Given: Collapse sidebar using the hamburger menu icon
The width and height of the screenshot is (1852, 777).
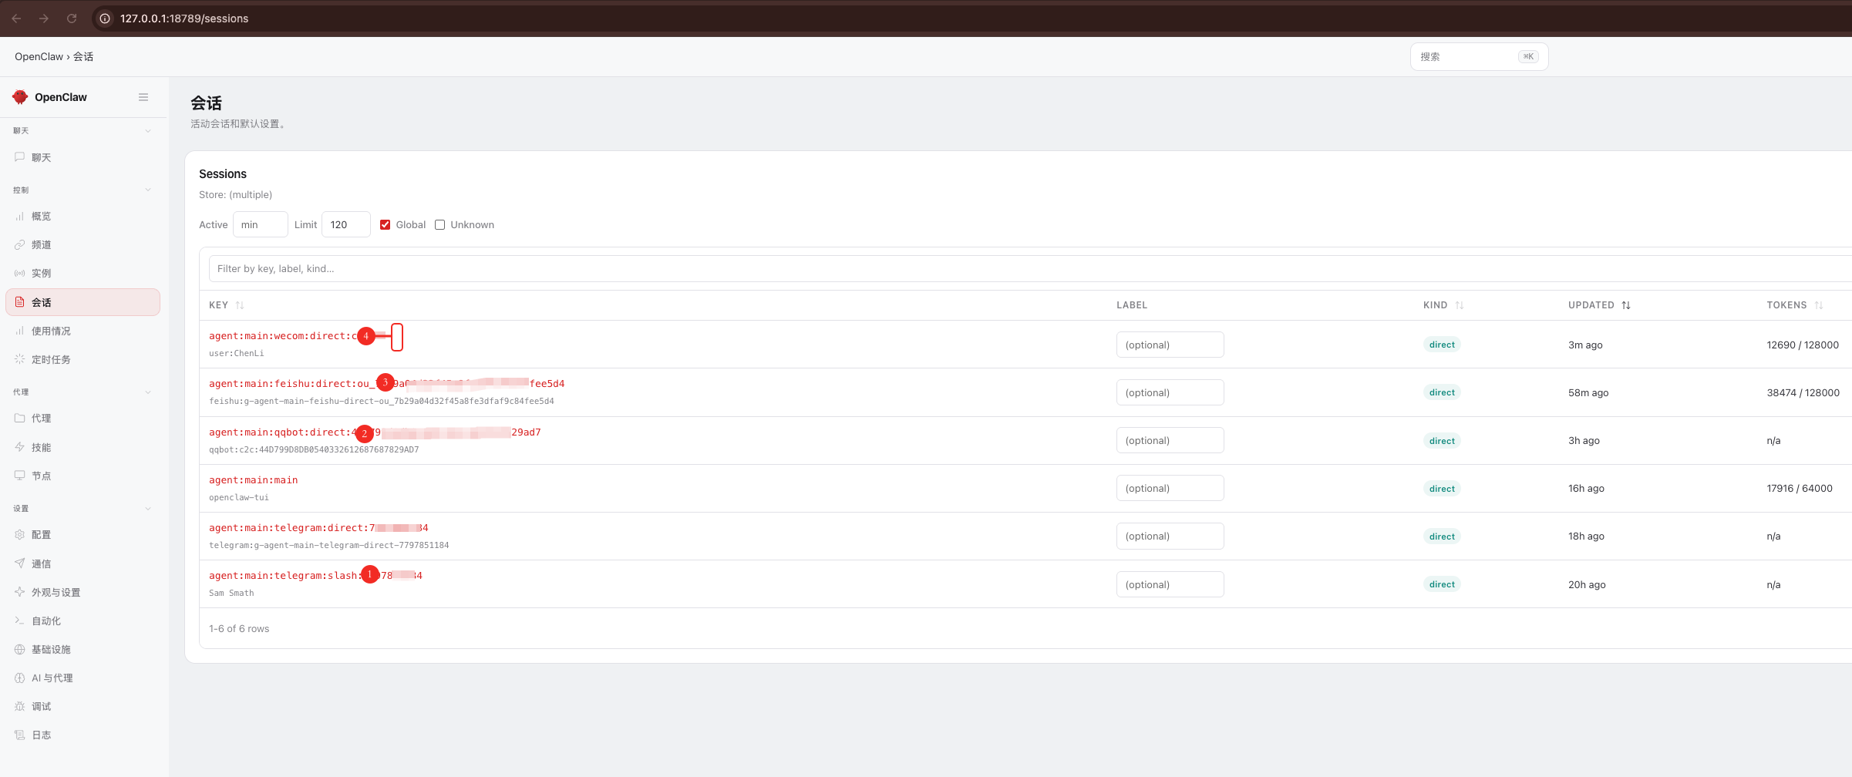Looking at the screenshot, I should (143, 97).
